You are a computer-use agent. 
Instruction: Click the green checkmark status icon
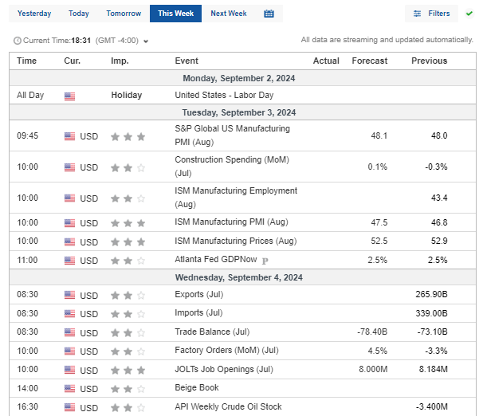click(x=469, y=14)
